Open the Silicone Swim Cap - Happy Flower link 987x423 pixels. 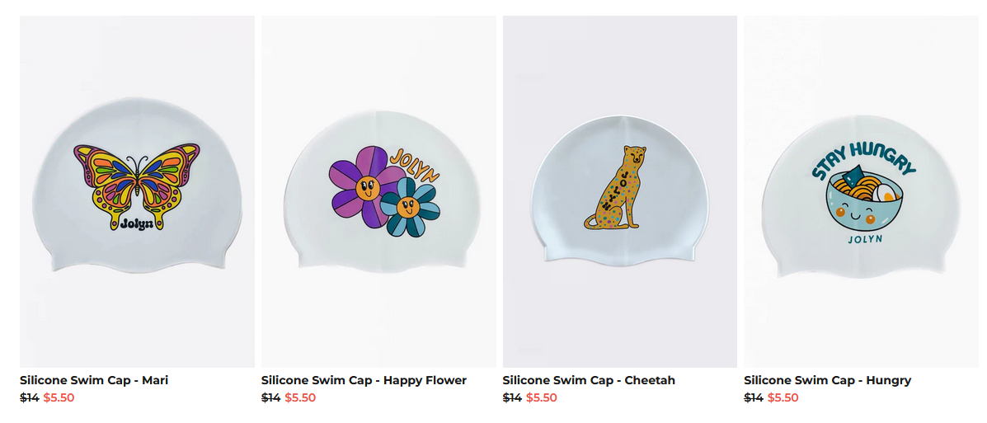coord(364,380)
